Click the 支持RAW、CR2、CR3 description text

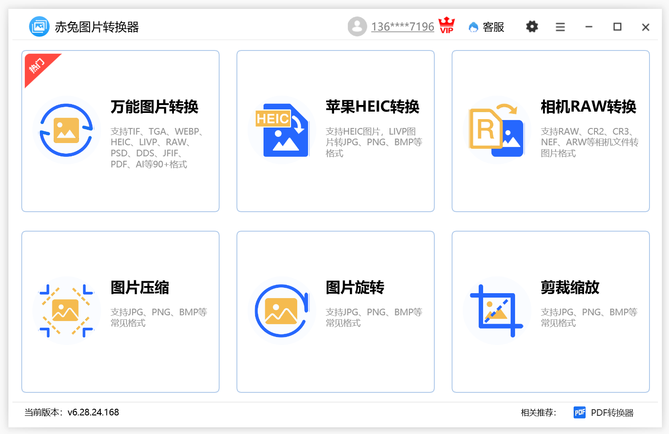click(590, 142)
